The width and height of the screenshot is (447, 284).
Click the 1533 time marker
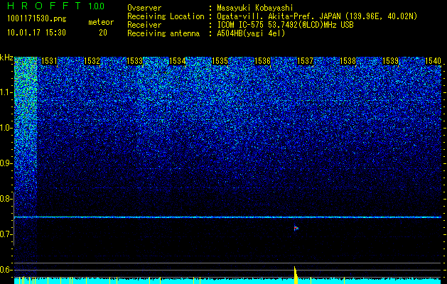click(134, 61)
